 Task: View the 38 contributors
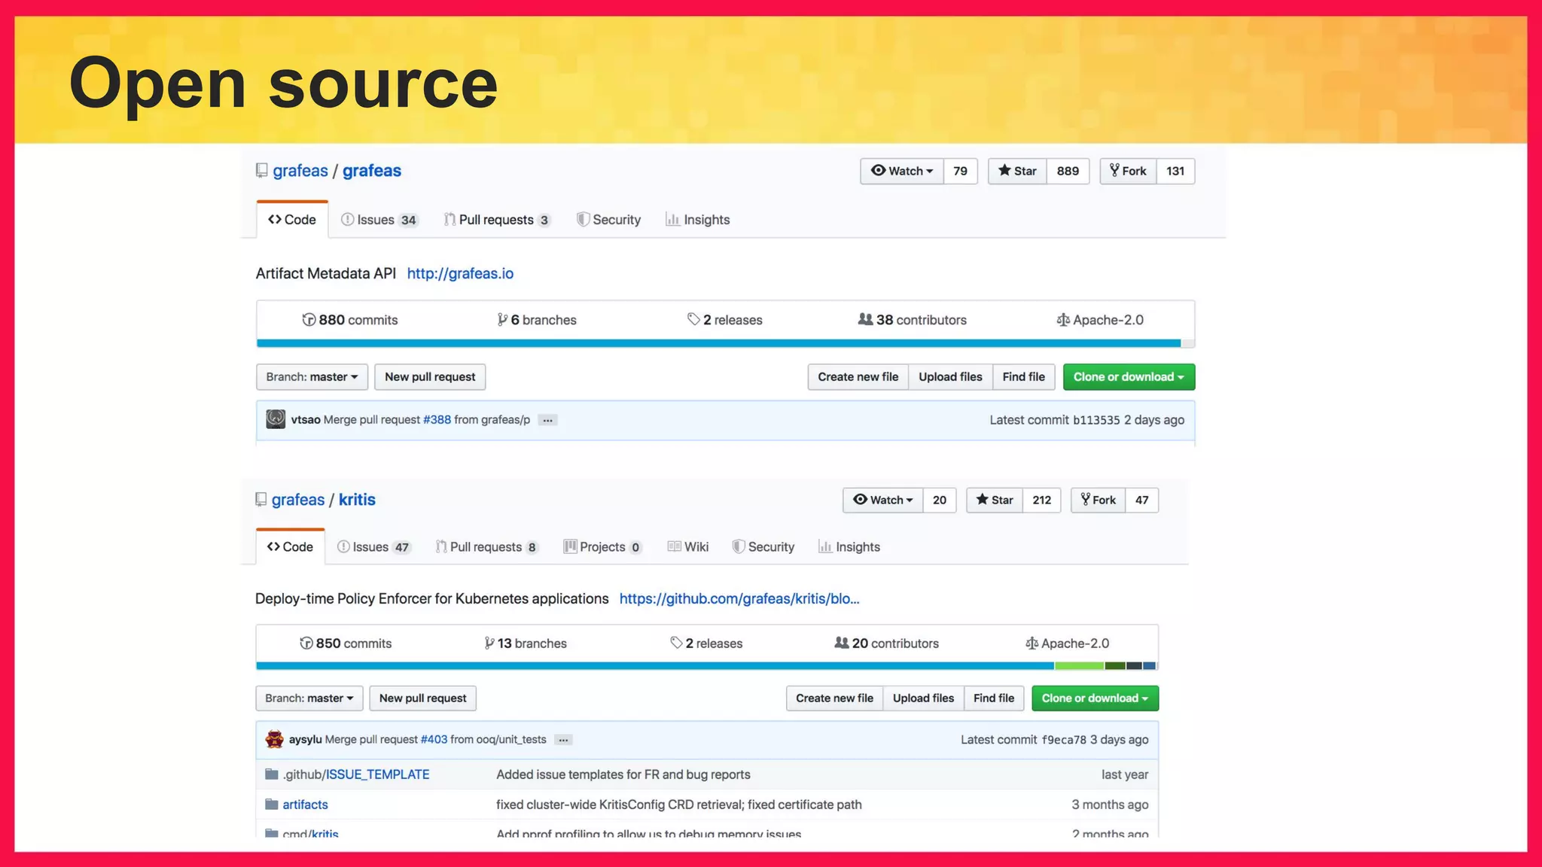click(912, 320)
